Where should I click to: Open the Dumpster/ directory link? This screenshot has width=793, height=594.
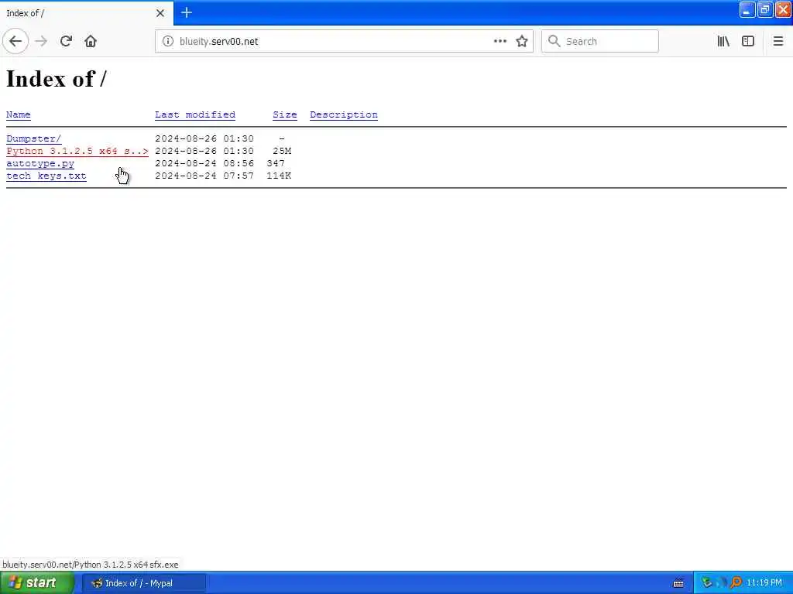click(34, 138)
